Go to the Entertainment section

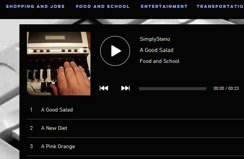[x=164, y=6]
